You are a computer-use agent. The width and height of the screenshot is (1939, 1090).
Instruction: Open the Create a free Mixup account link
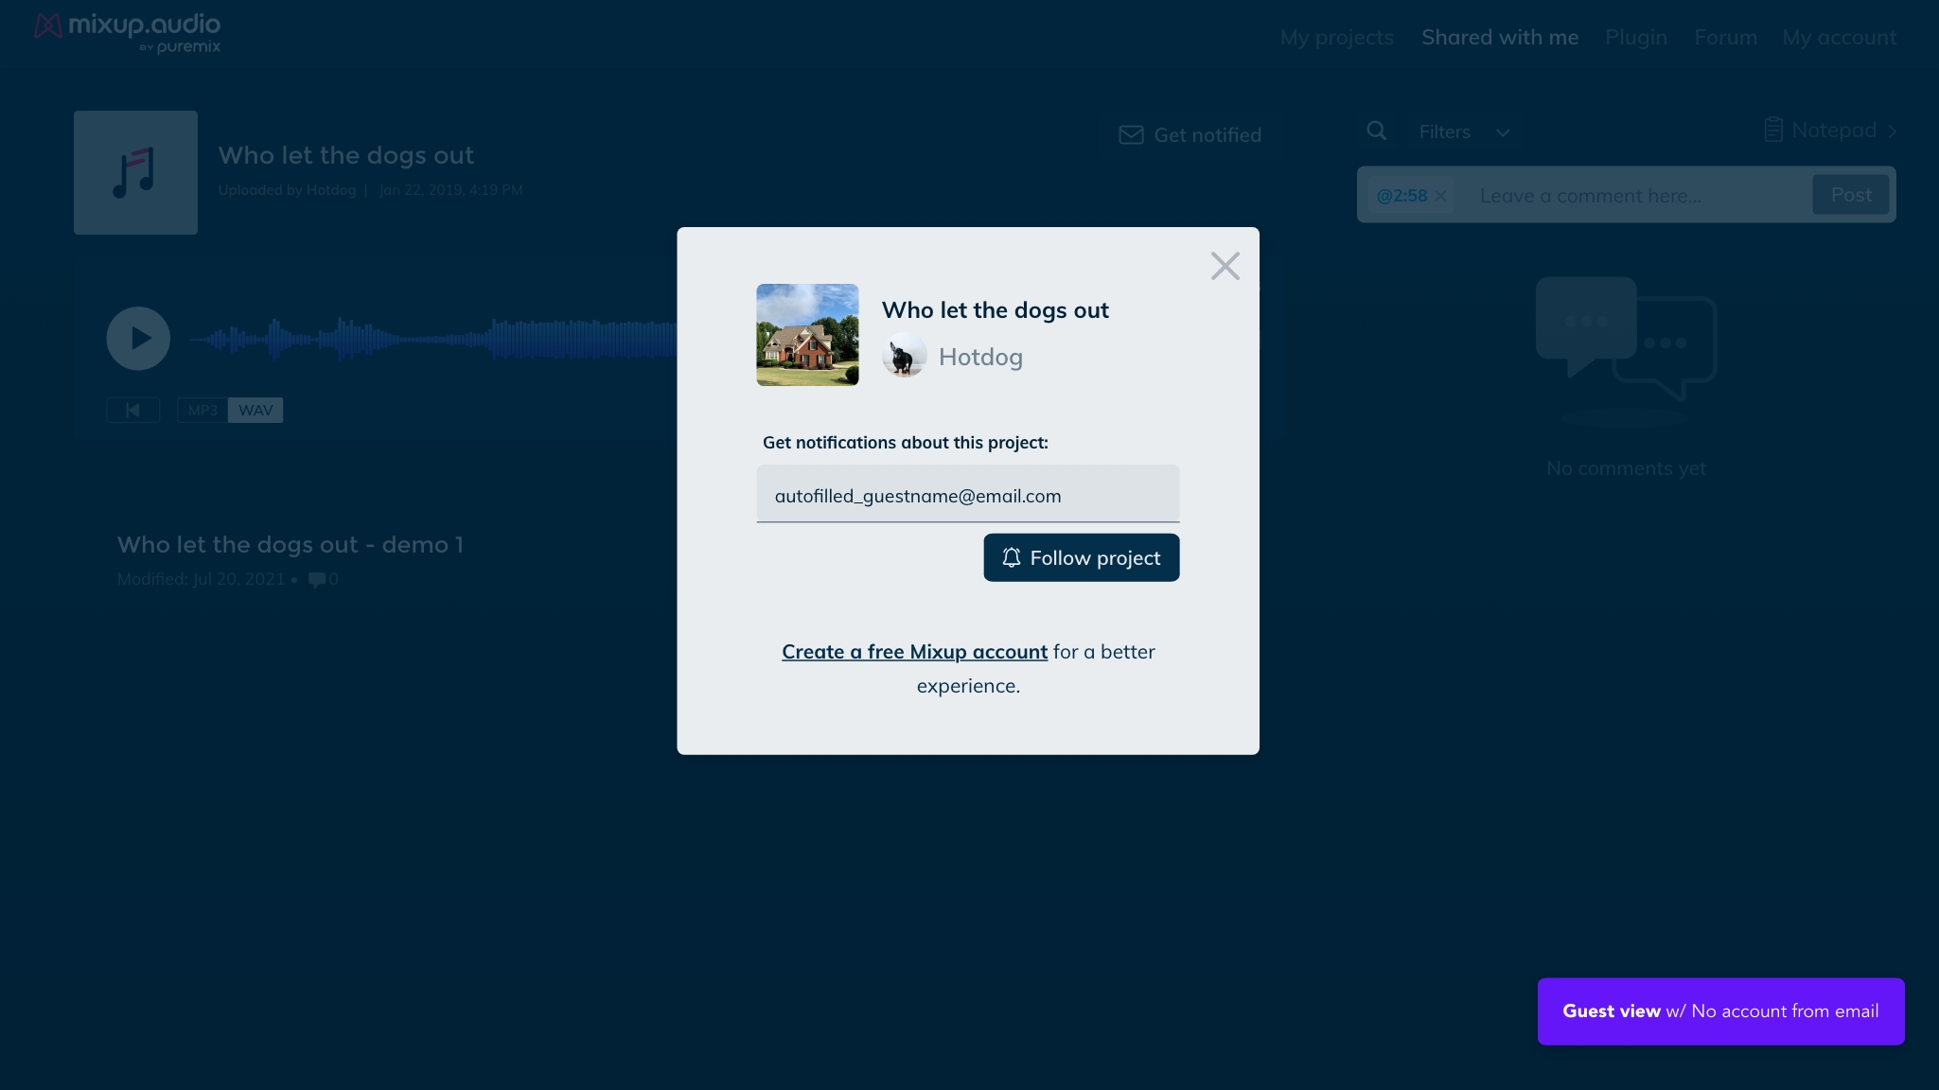pyautogui.click(x=914, y=652)
